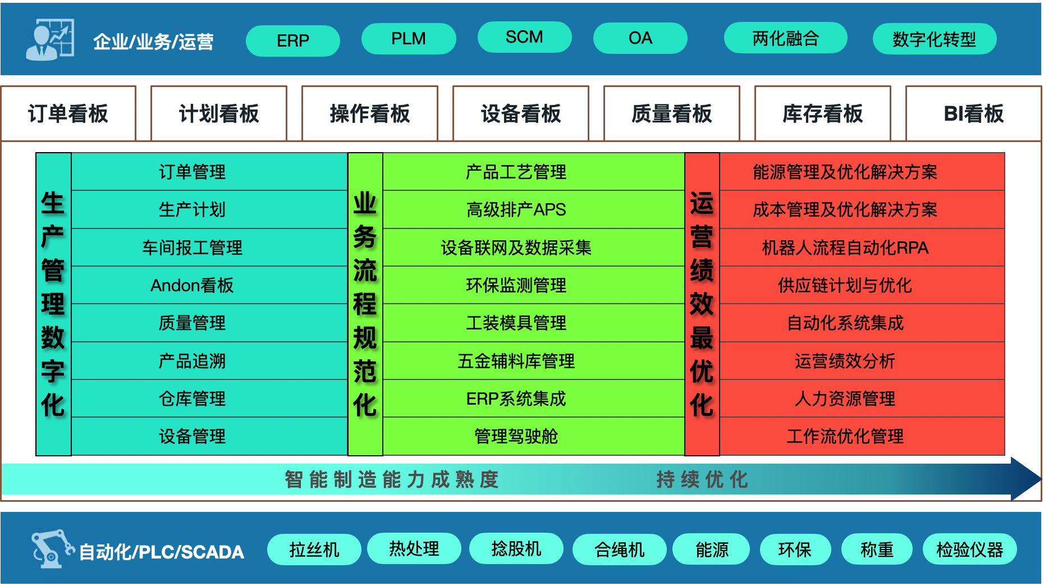This screenshot has height=586, width=1044.
Task: Click the 运营绩效最优化 vertical header
Action: (x=702, y=304)
